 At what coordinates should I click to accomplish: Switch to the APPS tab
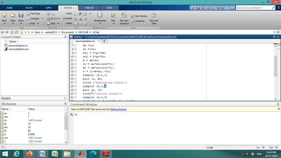pyautogui.click(x=48, y=8)
